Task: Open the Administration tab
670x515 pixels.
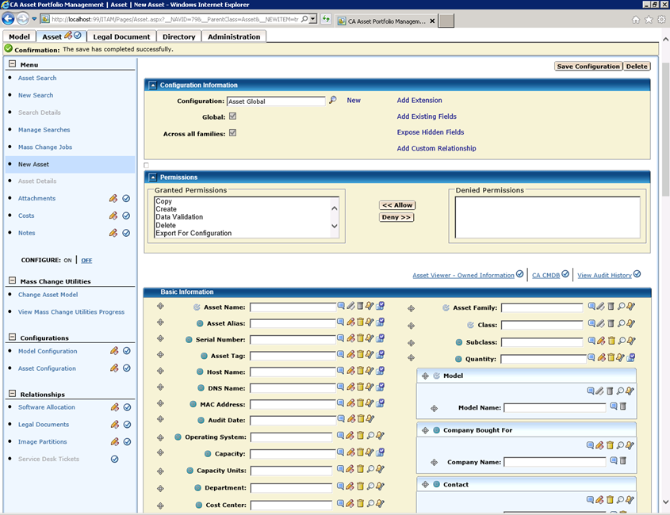Action: (234, 36)
